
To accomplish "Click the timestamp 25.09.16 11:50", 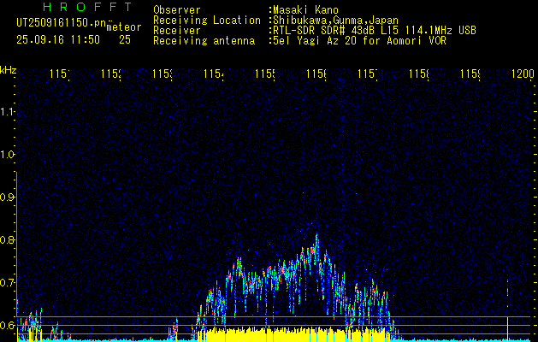I will tap(58, 40).
